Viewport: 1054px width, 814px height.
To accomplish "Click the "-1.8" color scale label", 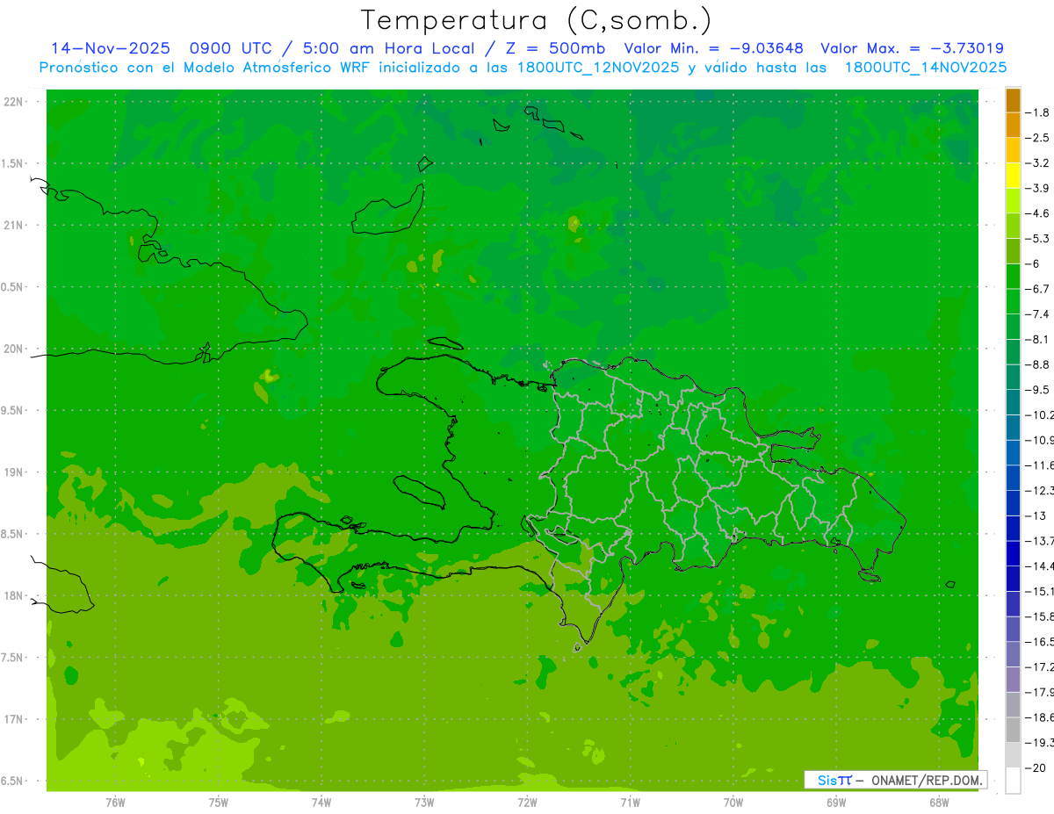I will point(1038,112).
